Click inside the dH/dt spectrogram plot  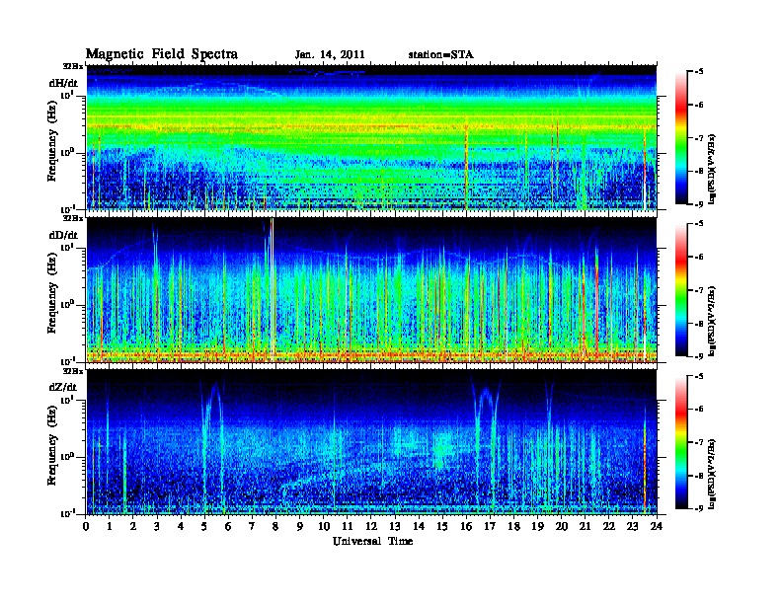pyautogui.click(x=371, y=137)
